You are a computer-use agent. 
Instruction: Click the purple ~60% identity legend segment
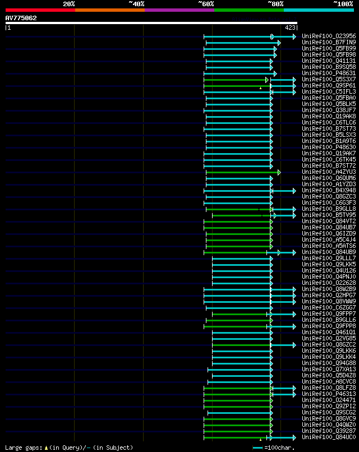[179, 10]
